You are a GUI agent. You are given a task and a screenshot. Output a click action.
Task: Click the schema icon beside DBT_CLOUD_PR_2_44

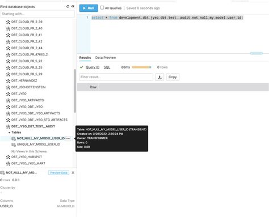pyautogui.click(x=8, y=48)
